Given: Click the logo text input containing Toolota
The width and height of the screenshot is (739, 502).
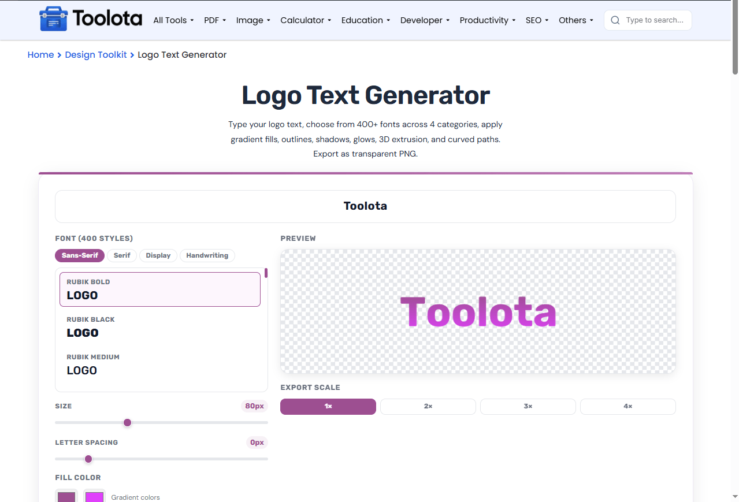Looking at the screenshot, I should (365, 206).
